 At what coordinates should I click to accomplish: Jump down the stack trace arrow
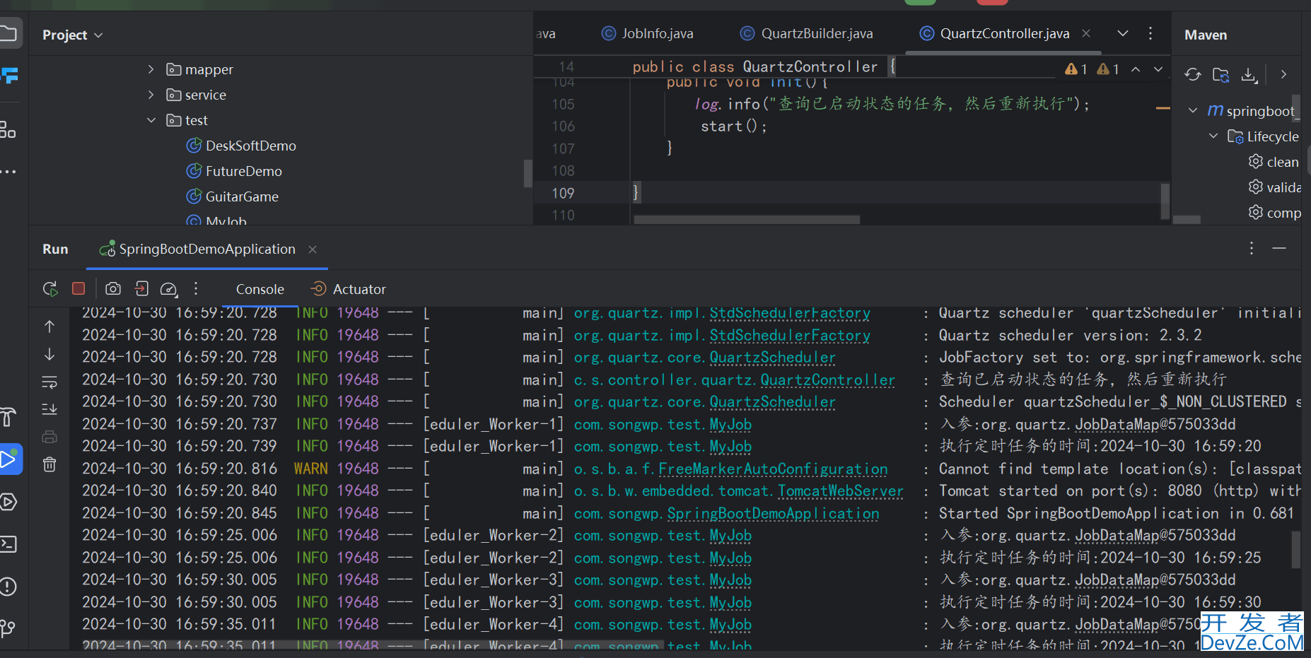(49, 354)
